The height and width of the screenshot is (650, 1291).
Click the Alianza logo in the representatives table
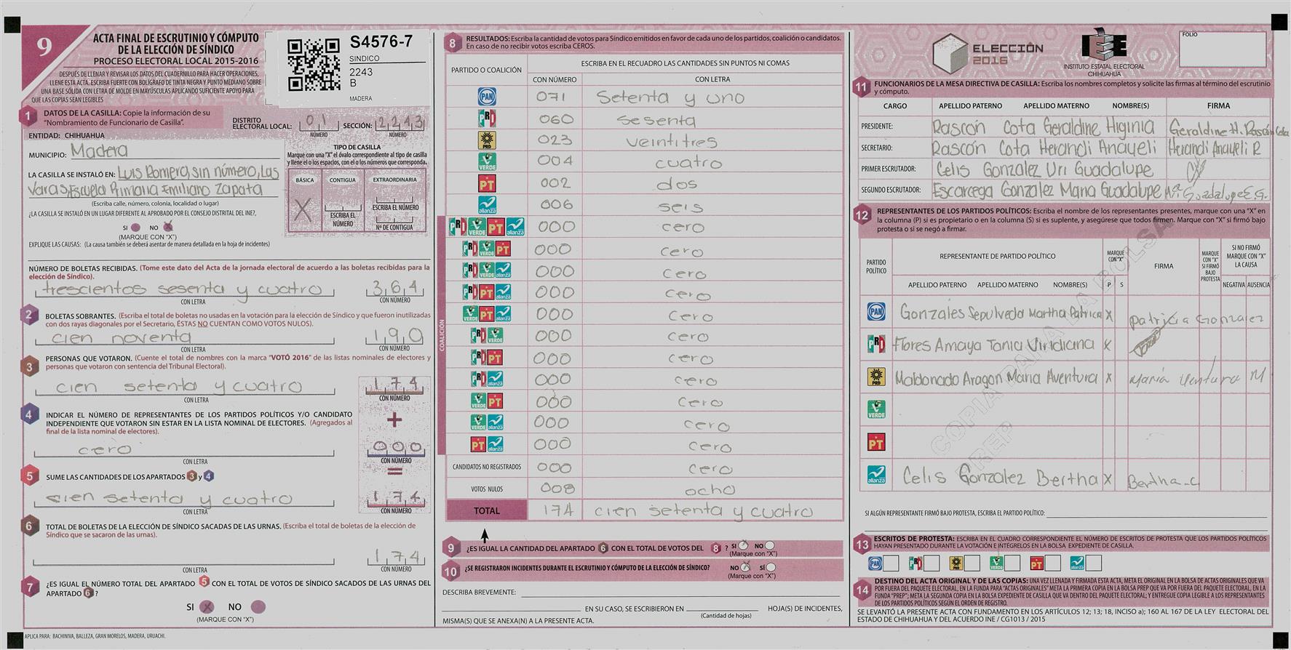(876, 475)
